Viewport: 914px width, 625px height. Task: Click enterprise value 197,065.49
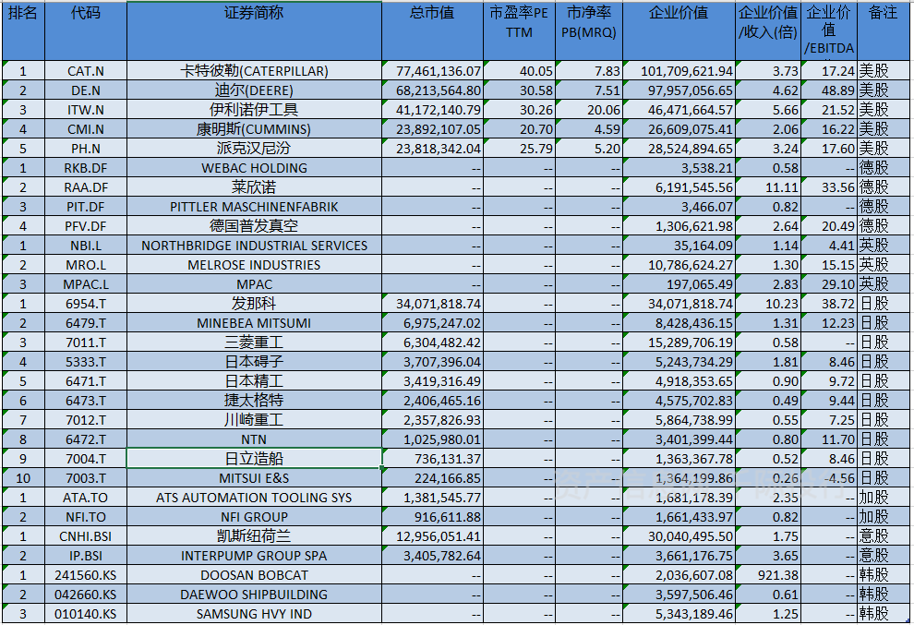pos(679,284)
